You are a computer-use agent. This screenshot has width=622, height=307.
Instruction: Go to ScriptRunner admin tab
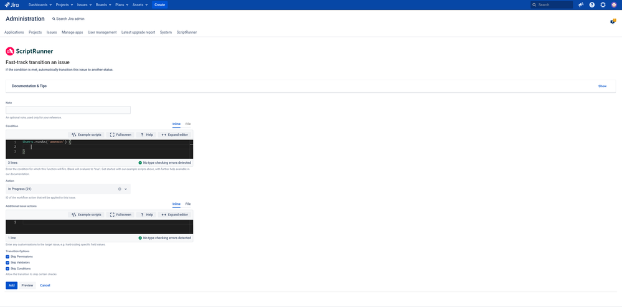tap(186, 32)
